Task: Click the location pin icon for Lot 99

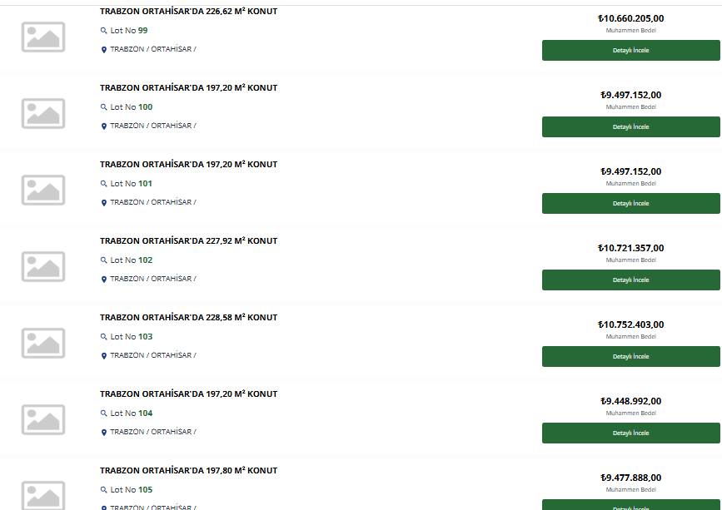Action: point(103,50)
